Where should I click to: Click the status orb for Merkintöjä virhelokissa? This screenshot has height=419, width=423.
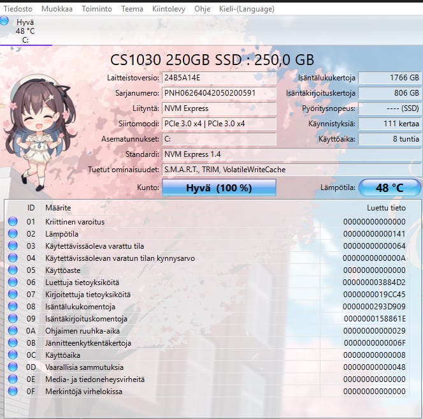(x=13, y=391)
